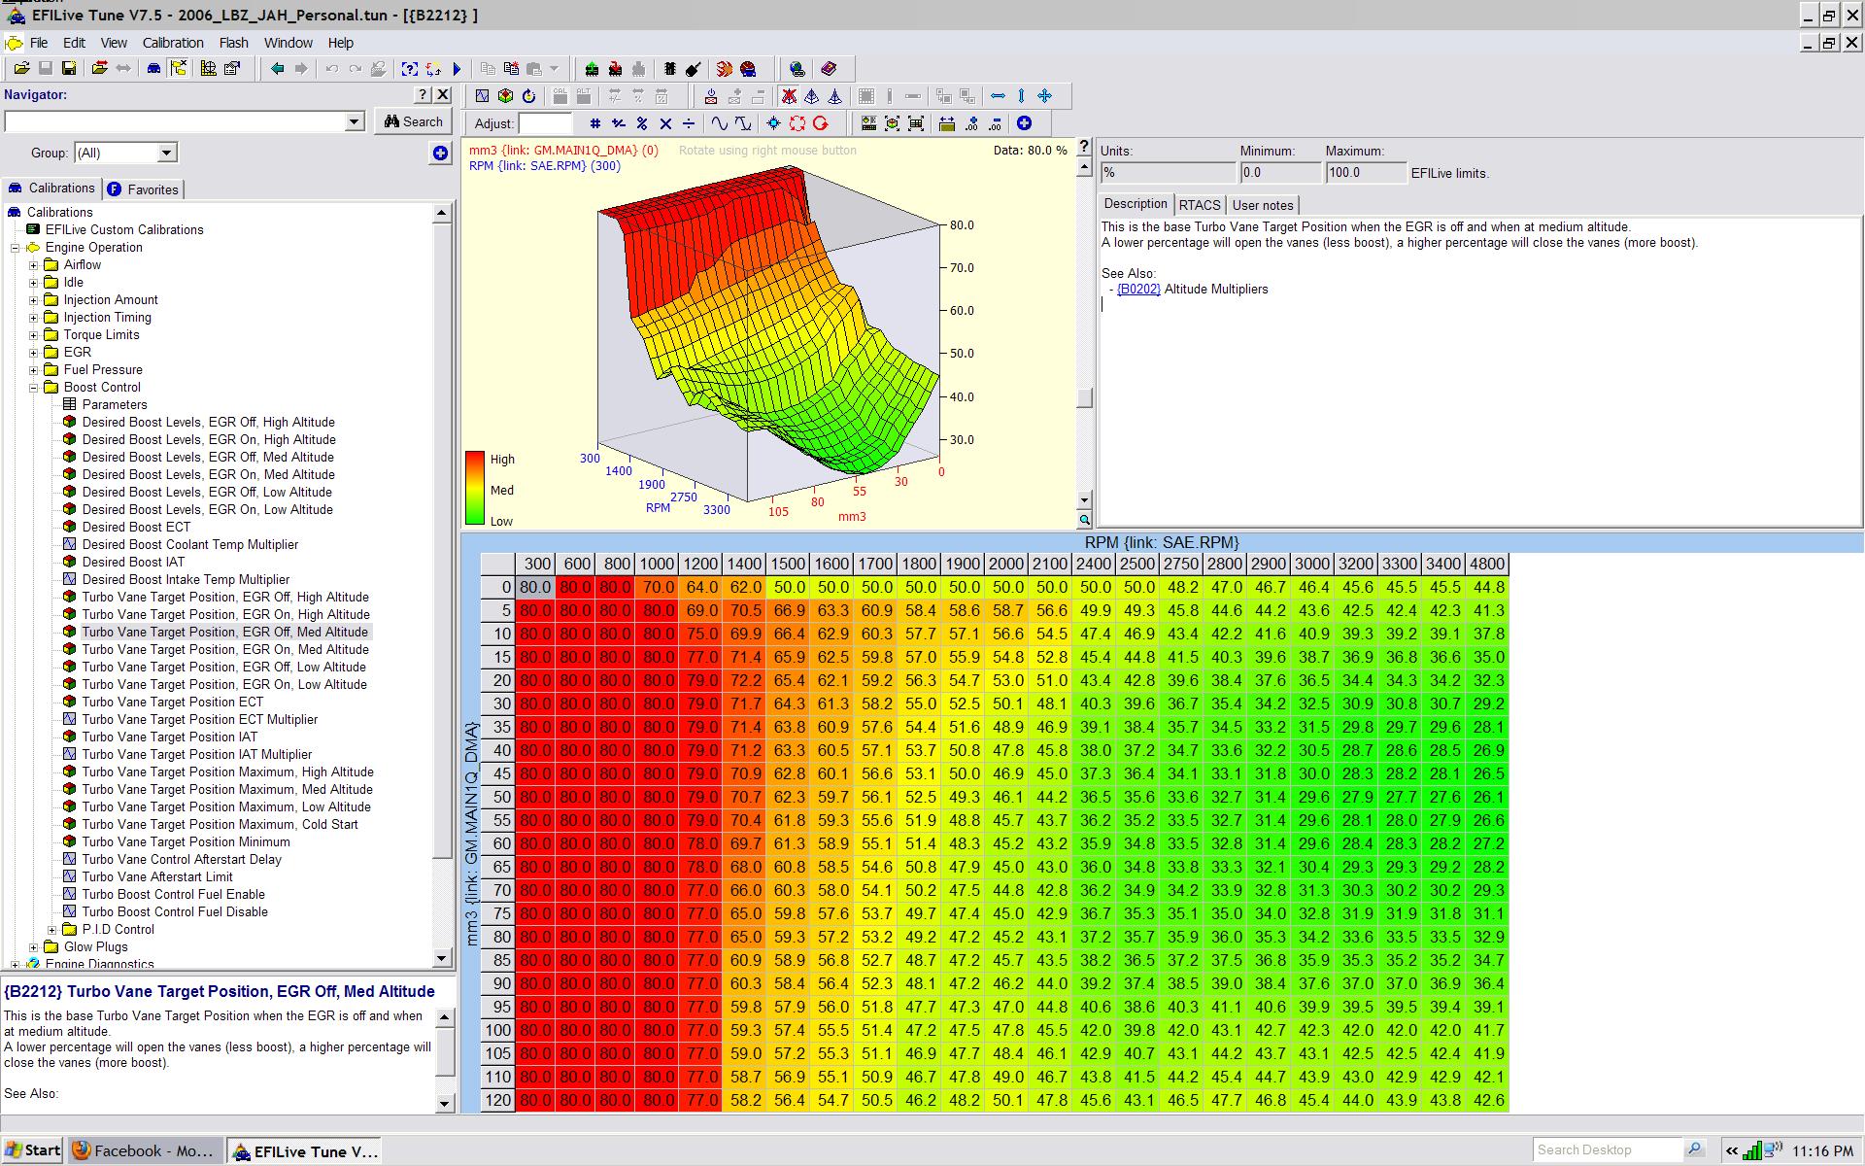Click the Open tune file folder icon

[21, 69]
